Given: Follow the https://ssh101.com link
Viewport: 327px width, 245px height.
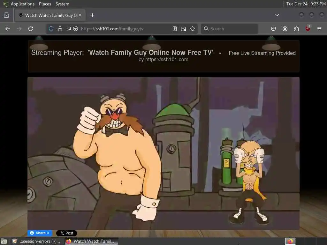Looking at the screenshot, I should (167, 60).
